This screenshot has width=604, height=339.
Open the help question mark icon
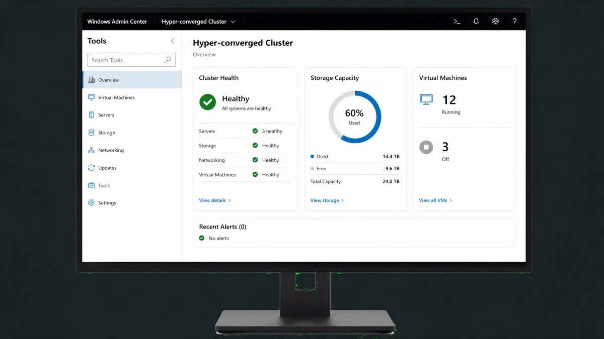tap(514, 22)
